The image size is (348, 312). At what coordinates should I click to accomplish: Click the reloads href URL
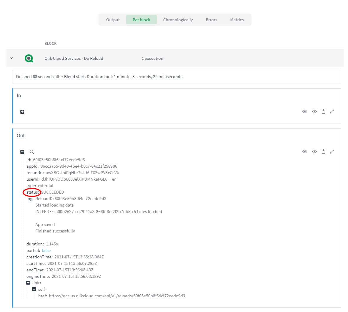[117, 296]
